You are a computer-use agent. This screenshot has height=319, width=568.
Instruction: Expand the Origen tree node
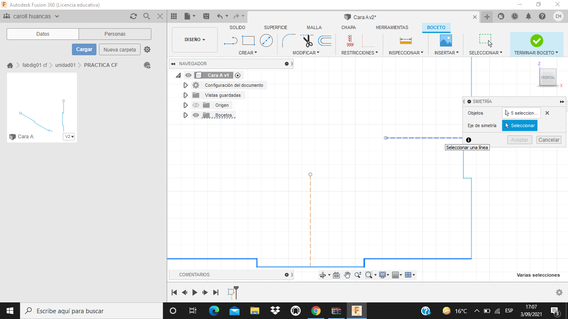coord(186,105)
